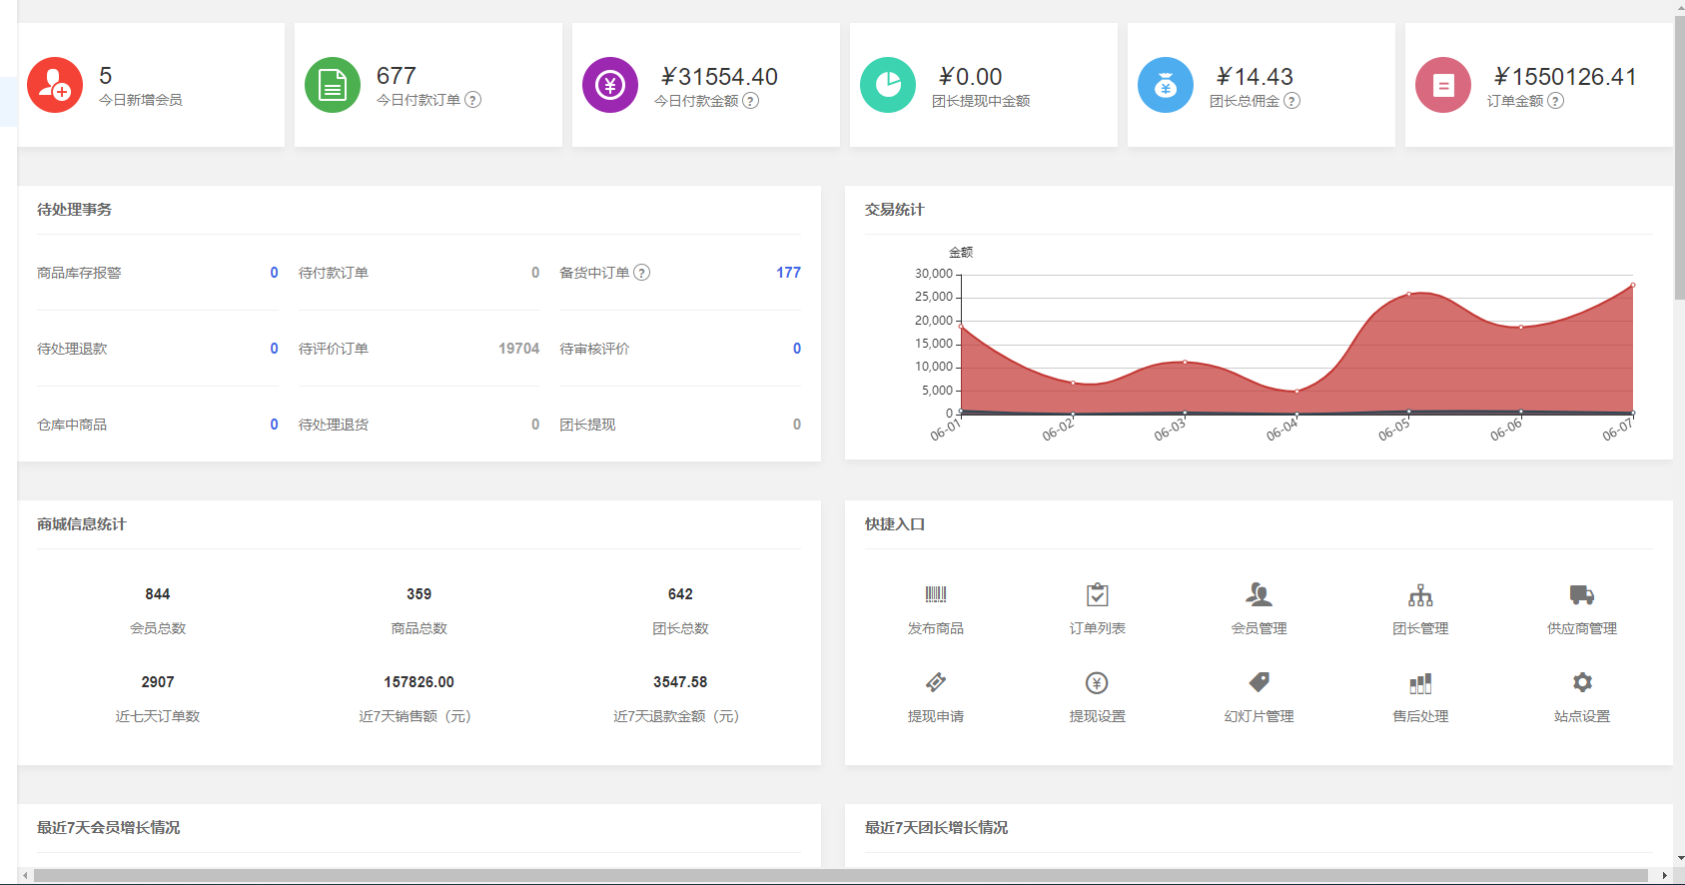Open the 提现申请 shortcut link
This screenshot has height=885, width=1685.
pos(936,716)
